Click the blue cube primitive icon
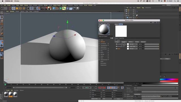Image resolution: width=181 pixels, height=102 pixels. click(x=54, y=8)
